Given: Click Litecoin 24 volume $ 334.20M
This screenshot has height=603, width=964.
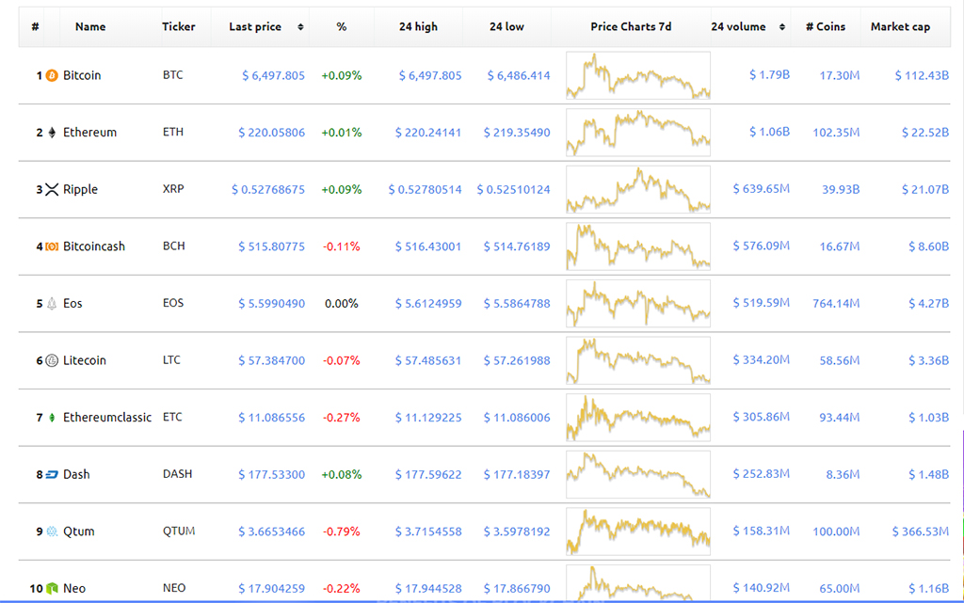Looking at the screenshot, I should (x=761, y=360).
